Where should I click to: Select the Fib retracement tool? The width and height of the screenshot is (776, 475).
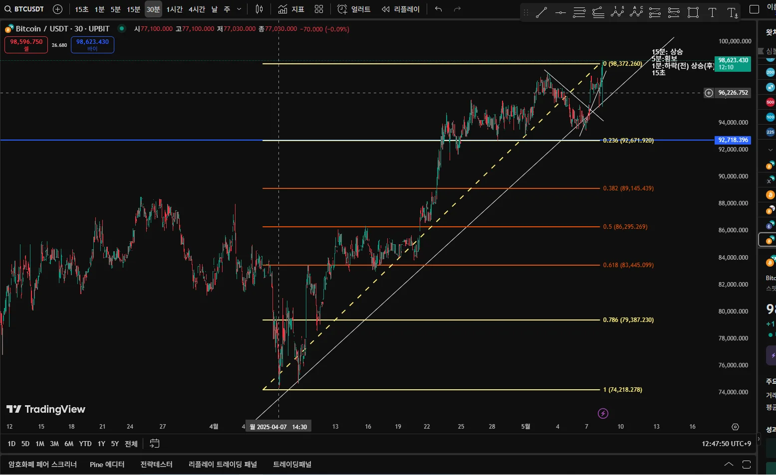click(579, 12)
